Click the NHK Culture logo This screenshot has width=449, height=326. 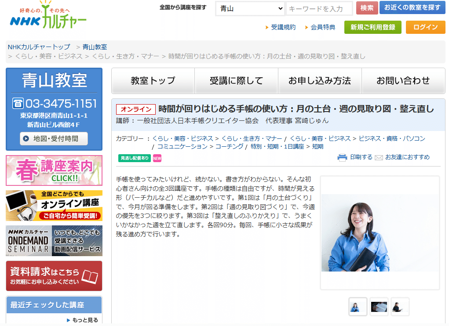coord(48,15)
